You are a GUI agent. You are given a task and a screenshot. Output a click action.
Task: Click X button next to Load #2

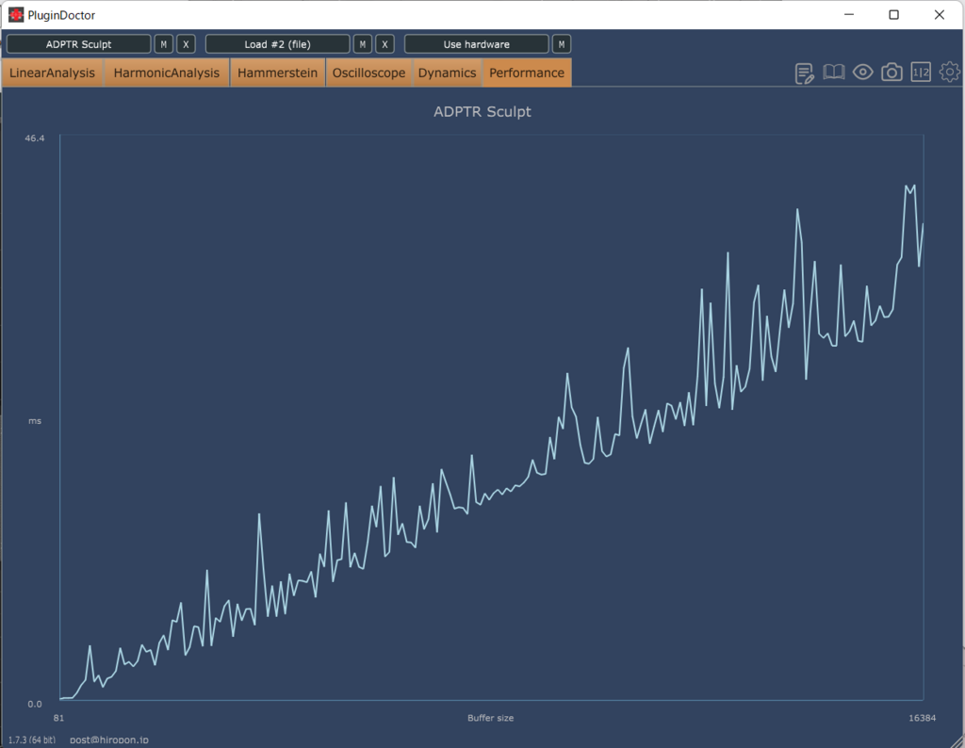[384, 44]
